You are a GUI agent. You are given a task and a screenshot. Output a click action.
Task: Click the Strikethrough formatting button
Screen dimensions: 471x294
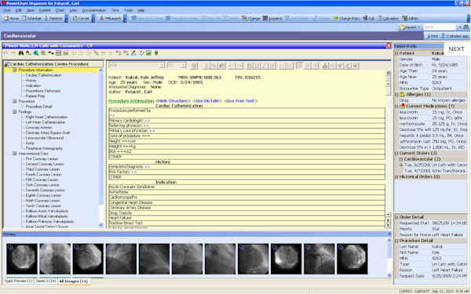(272, 66)
